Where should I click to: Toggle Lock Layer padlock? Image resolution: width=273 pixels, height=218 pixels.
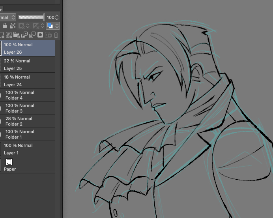[5, 26]
